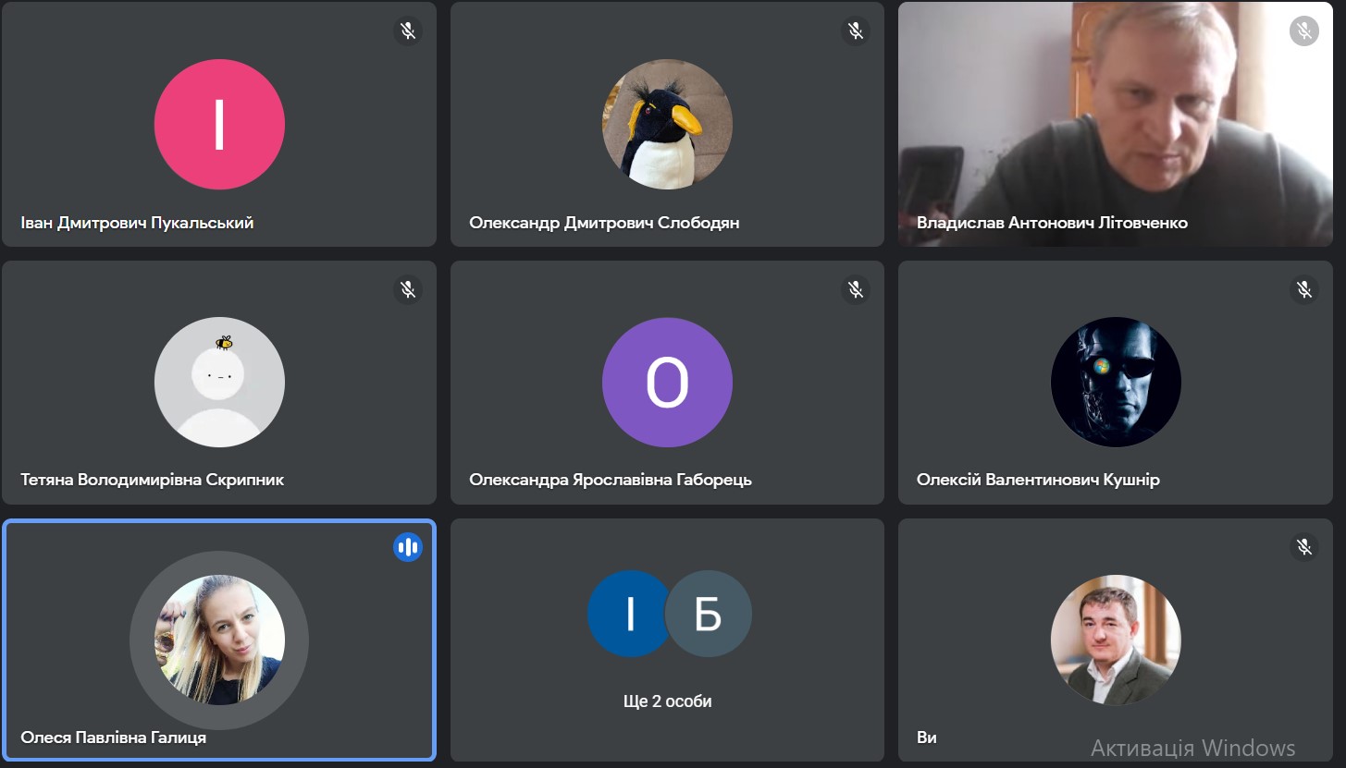The width and height of the screenshot is (1346, 768).
Task: Click muted mic icon on Тетяна Володимирівна Скрипник tile
Action: (x=408, y=290)
